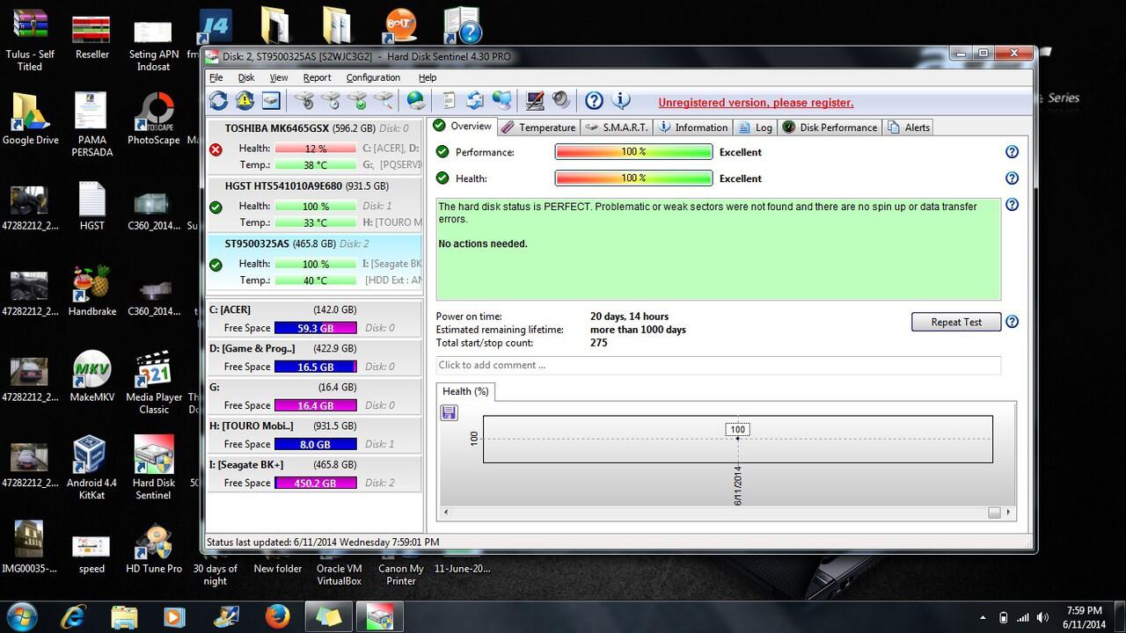Click the Refresh disk status toolbar icon
The width and height of the screenshot is (1126, 633).
(218, 101)
